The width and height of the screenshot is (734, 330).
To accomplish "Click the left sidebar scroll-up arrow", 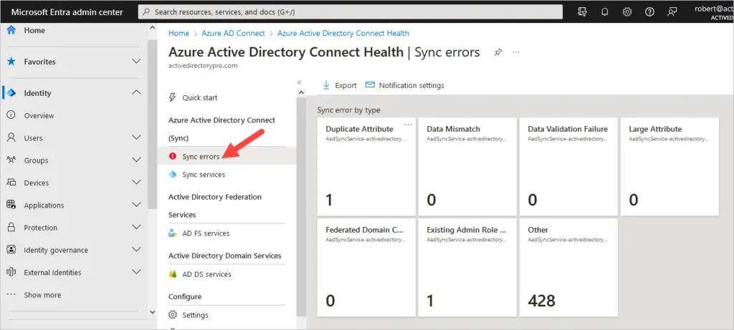I will 152,29.
